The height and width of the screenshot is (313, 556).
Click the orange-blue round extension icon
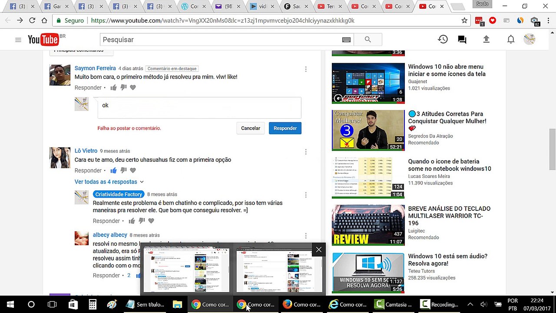pos(520,20)
